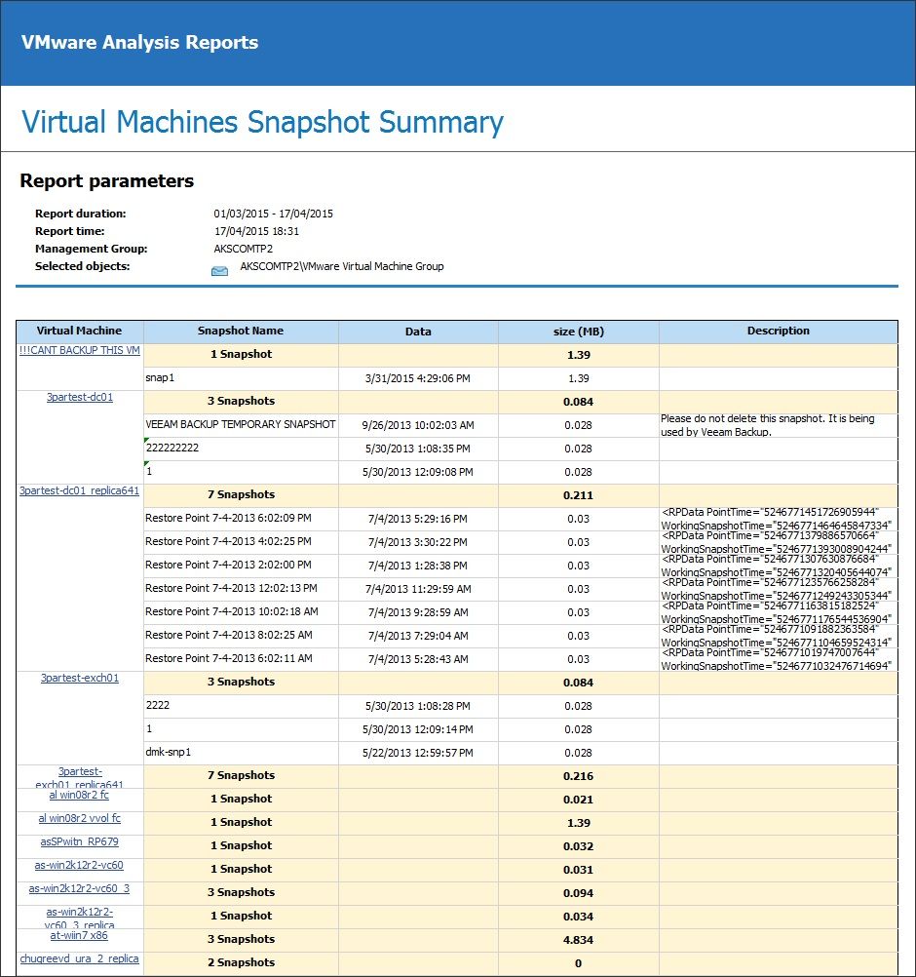Viewport: 916px width, 977px height.
Task: Open the 3partest-exch01 virtual machine link
Action: [80, 678]
